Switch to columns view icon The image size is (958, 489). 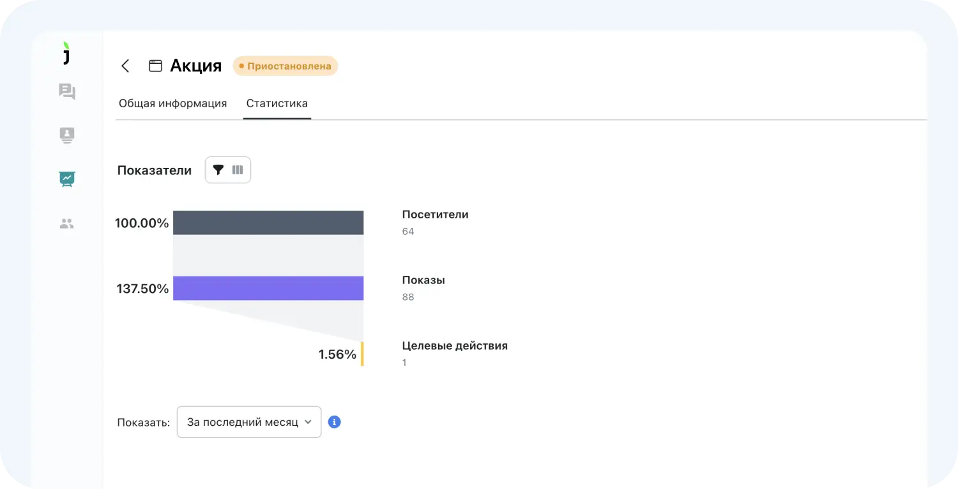(x=238, y=170)
